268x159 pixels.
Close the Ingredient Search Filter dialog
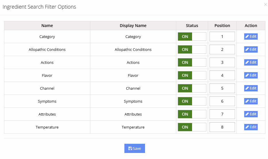[265, 4]
